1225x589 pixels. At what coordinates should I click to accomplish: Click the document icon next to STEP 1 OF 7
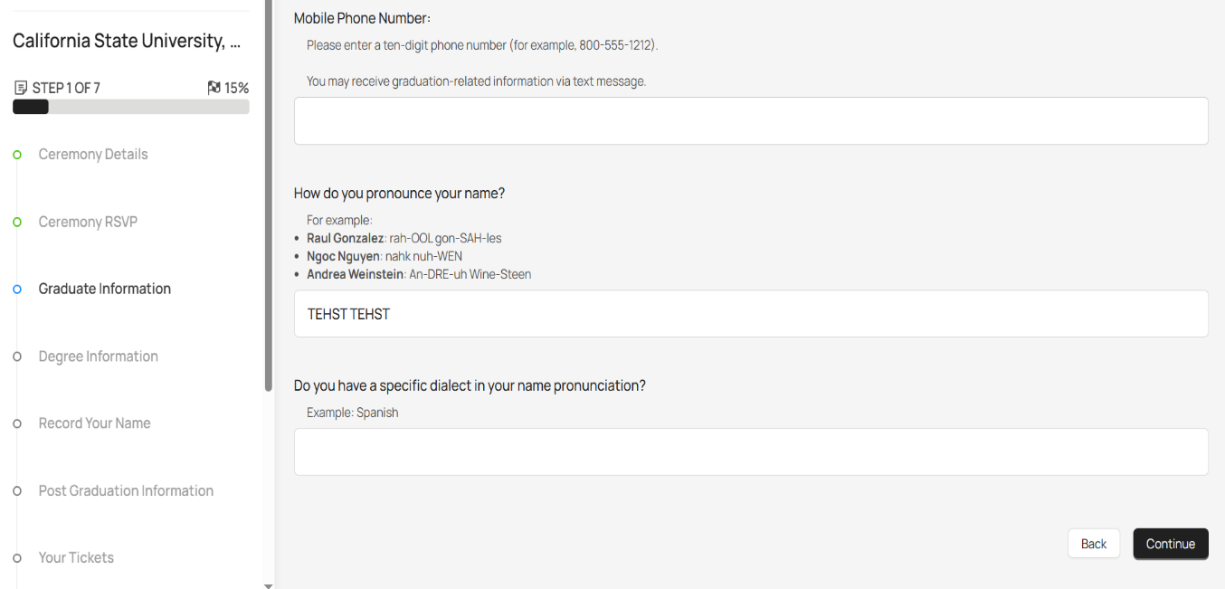click(x=20, y=87)
